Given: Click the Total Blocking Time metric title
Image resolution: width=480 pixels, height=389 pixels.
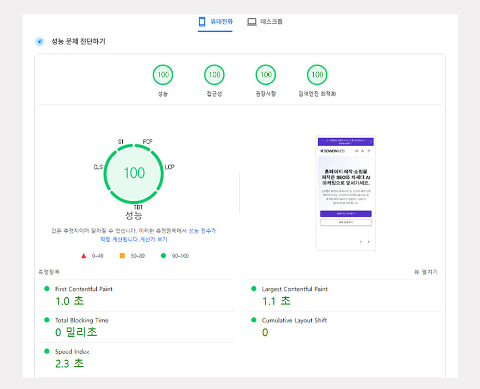Looking at the screenshot, I should tap(82, 321).
